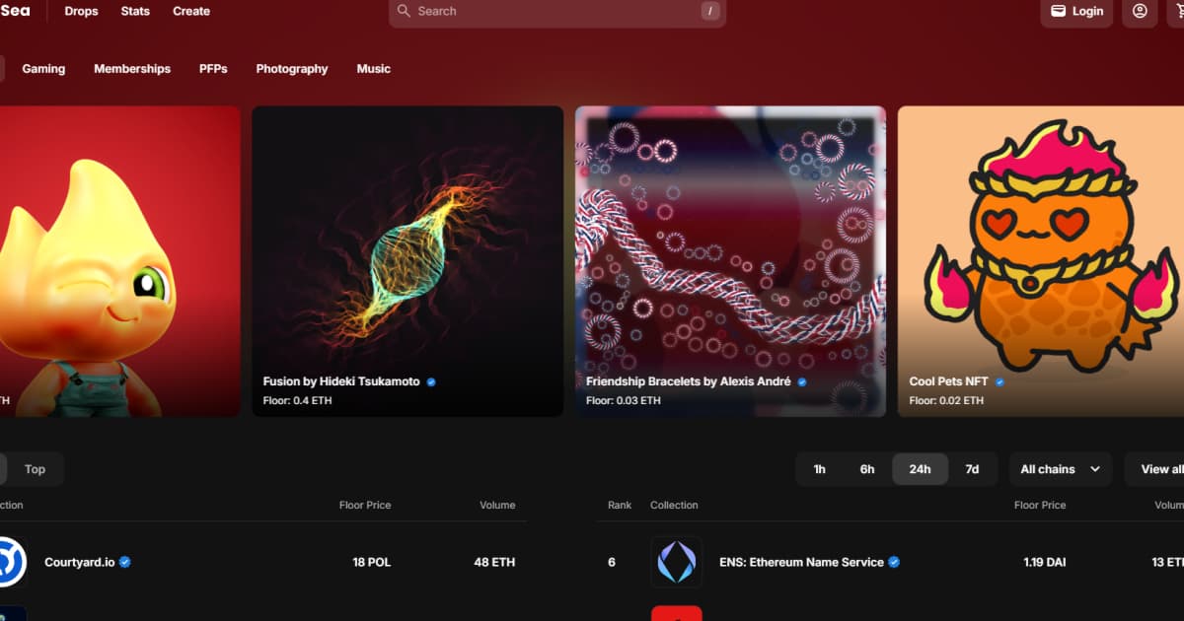Switch to the Top tab
Screen dimensions: 1184x621
coord(35,469)
